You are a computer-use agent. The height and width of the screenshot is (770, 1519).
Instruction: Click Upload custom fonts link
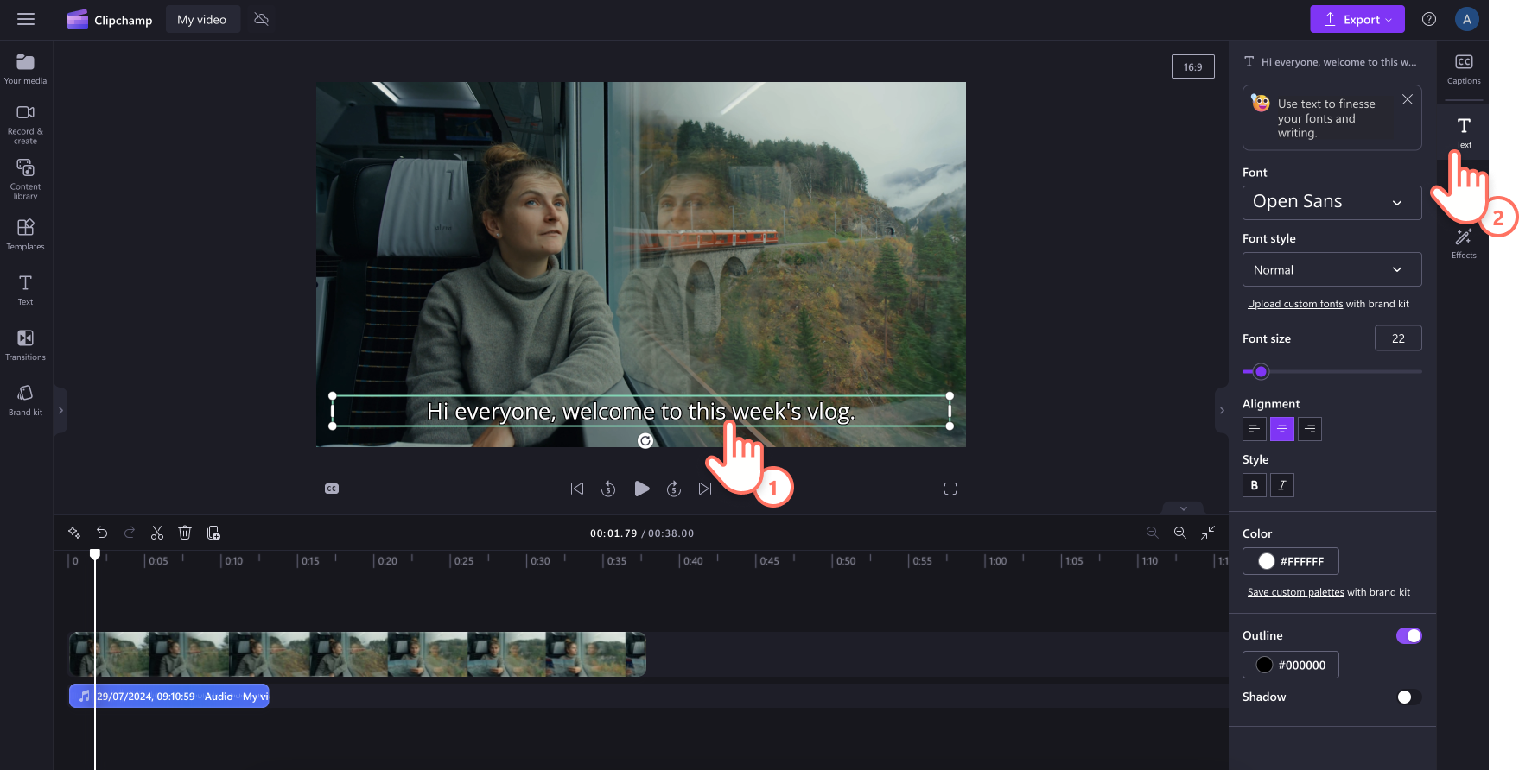[x=1294, y=304]
